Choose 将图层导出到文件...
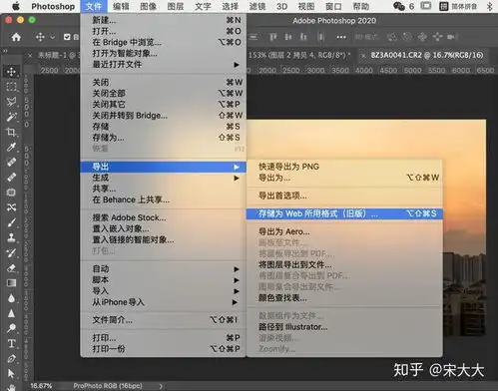Viewport: 498px width, 391px height. coord(344,265)
